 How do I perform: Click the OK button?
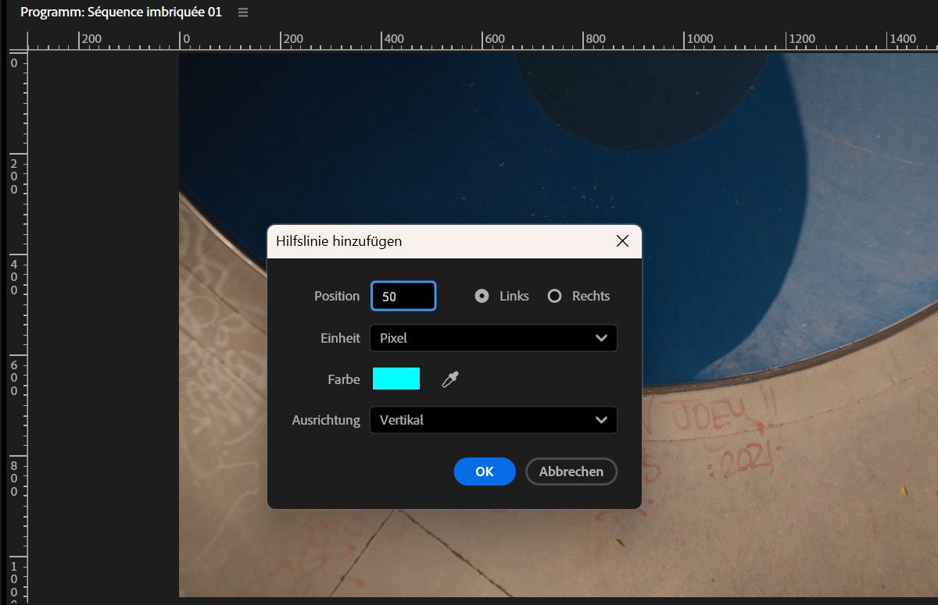(485, 472)
